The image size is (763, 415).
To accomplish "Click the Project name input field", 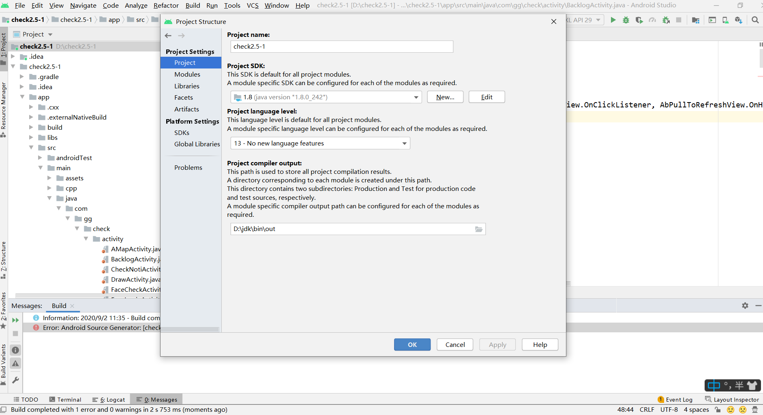I will pos(342,47).
